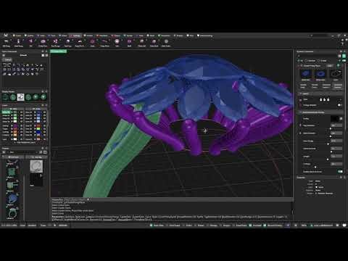Select the purple prong in front of the center opening
The height and width of the screenshot is (261, 348).
pyautogui.click(x=192, y=136)
